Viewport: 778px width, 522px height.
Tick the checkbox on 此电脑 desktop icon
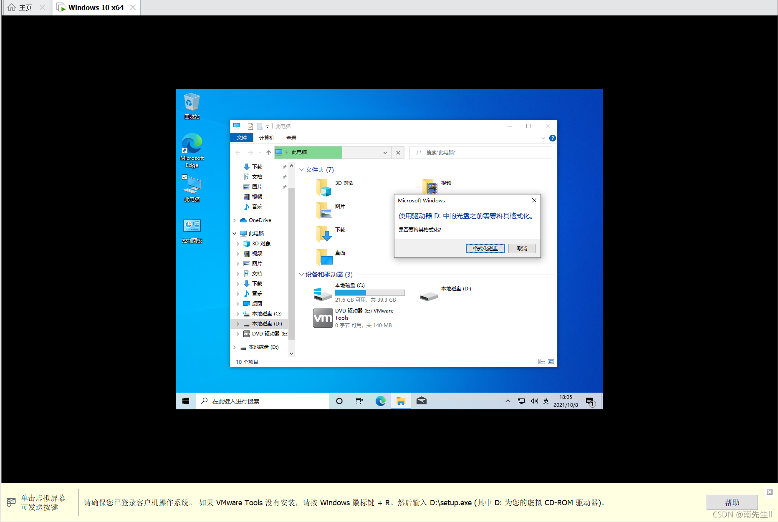coord(184,177)
